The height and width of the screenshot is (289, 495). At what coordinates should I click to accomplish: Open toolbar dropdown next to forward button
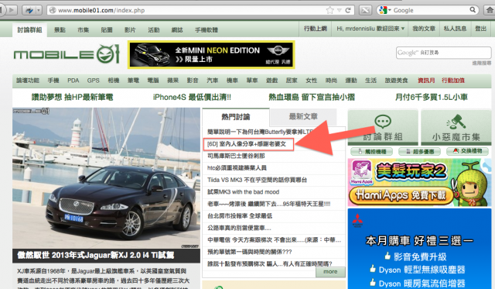point(39,10)
